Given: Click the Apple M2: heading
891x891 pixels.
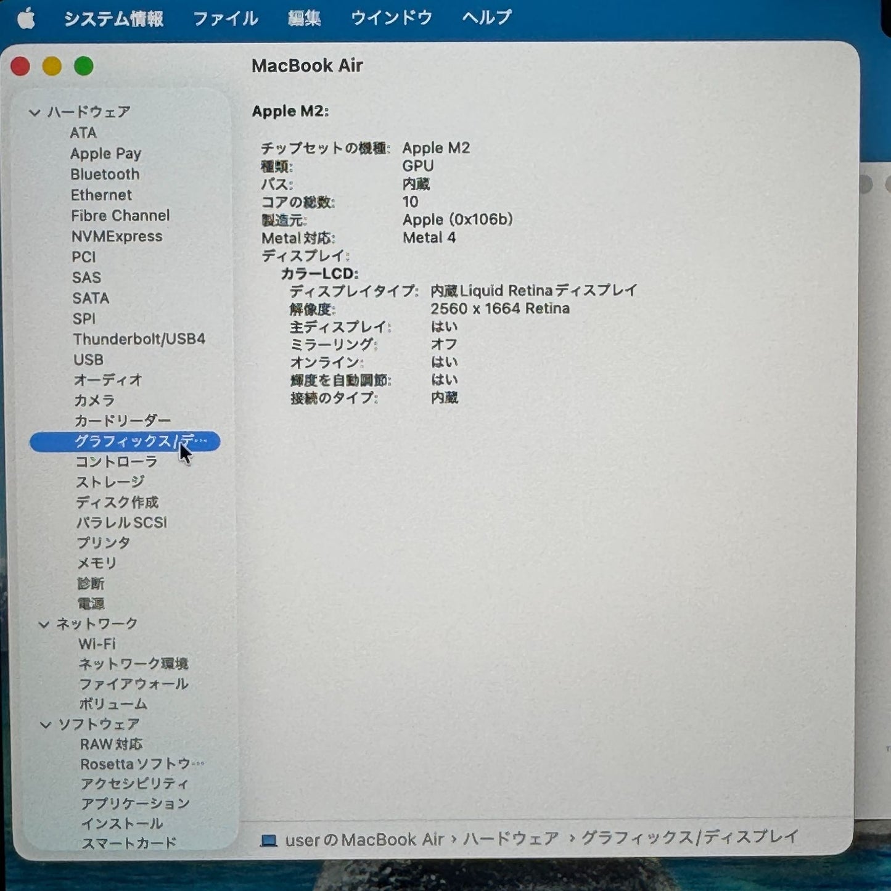Looking at the screenshot, I should (290, 112).
